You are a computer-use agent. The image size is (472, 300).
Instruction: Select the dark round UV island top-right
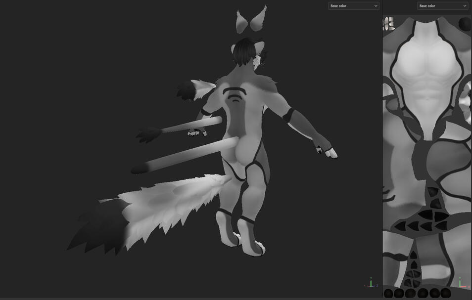[465, 24]
